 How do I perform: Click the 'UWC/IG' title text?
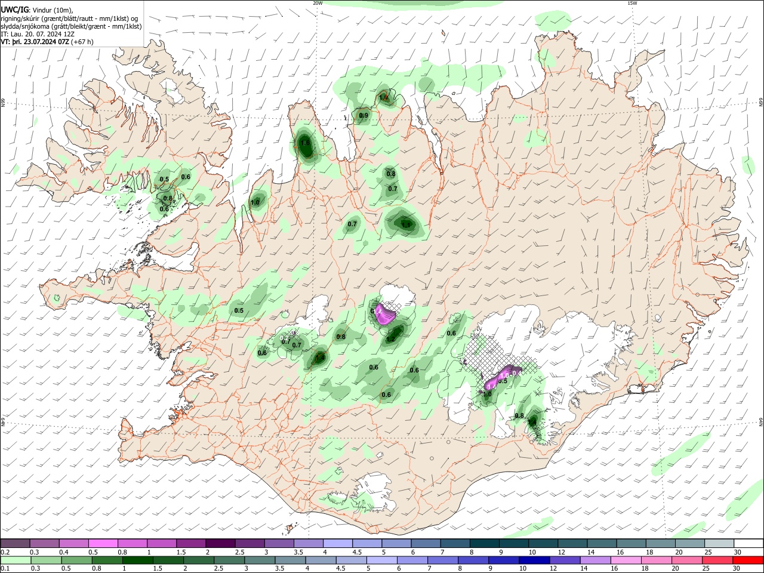pos(14,10)
